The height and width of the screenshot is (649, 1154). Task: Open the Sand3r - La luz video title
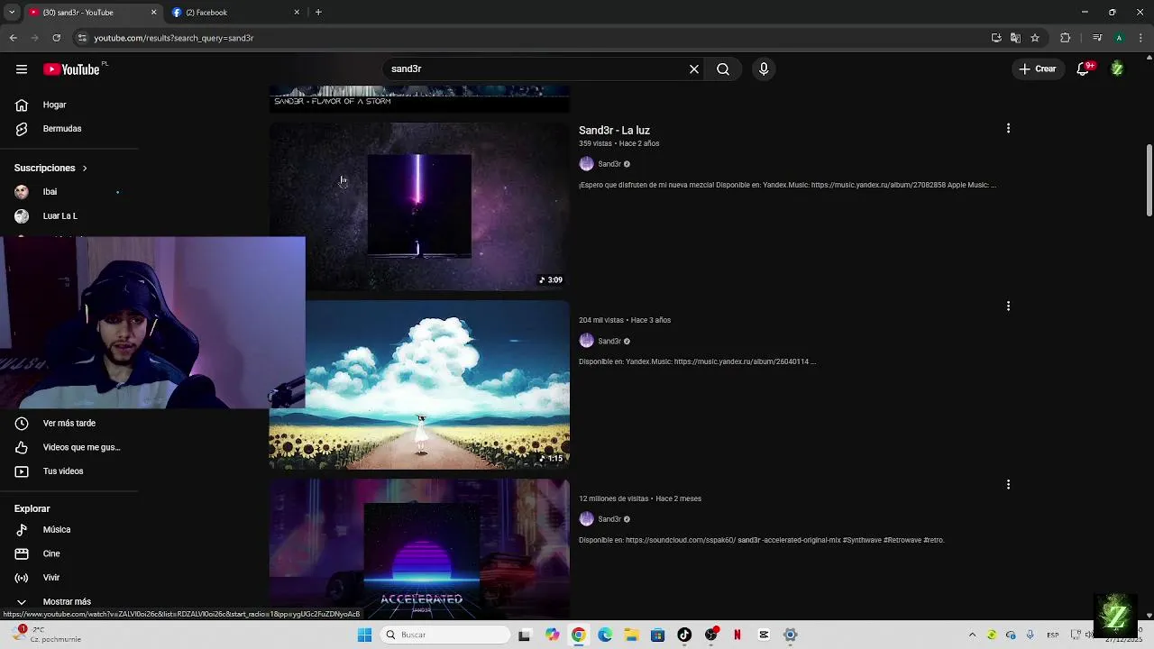click(614, 131)
